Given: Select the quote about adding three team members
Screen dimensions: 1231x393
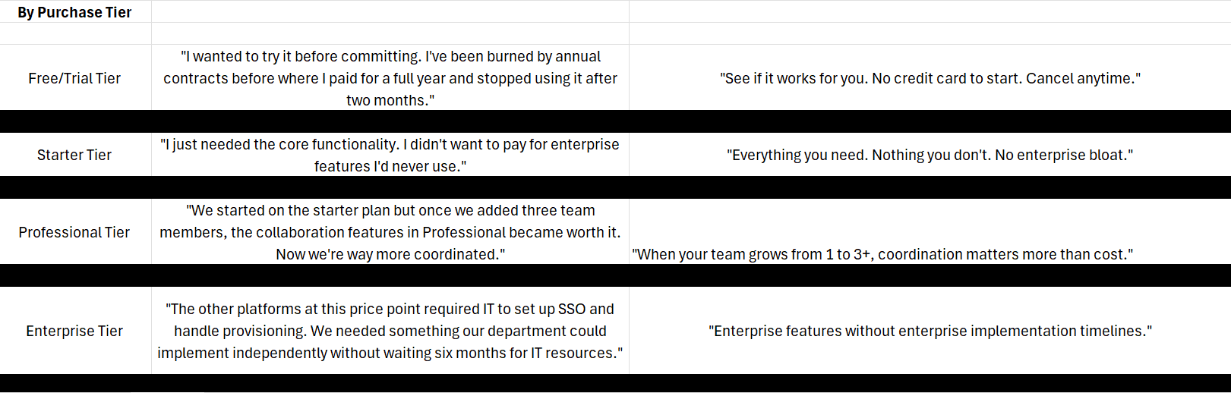Looking at the screenshot, I should 390,232.
